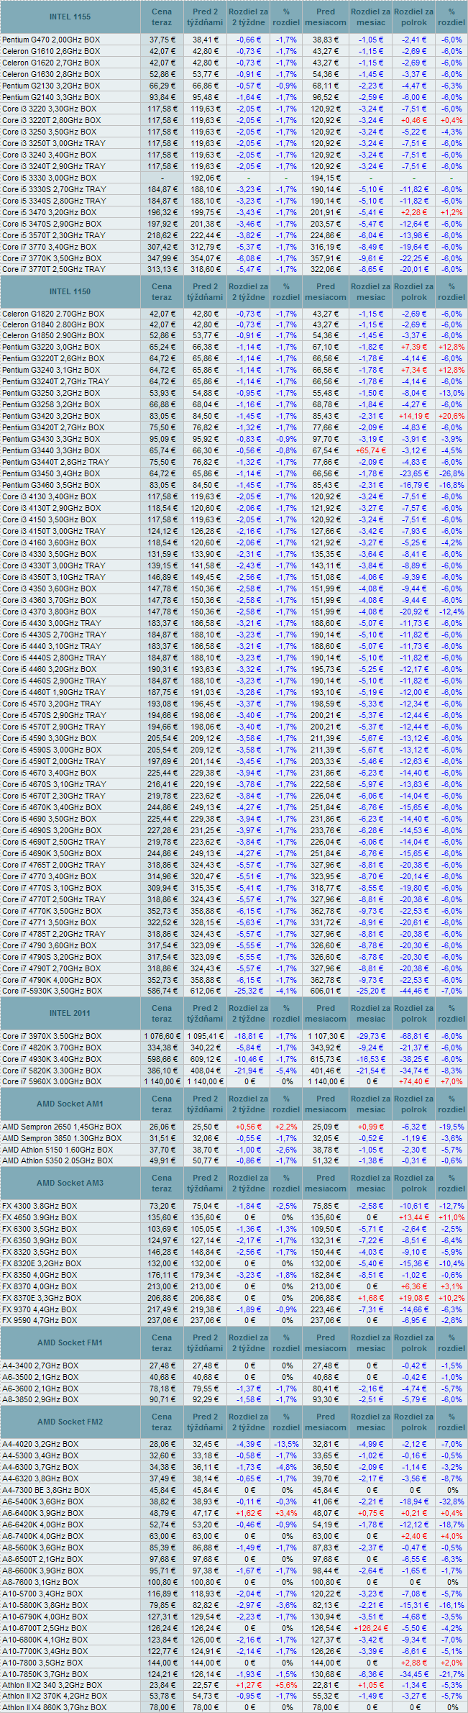
Task: Click the red +65,74 € value for Pentium G3440
Action: 371,450
